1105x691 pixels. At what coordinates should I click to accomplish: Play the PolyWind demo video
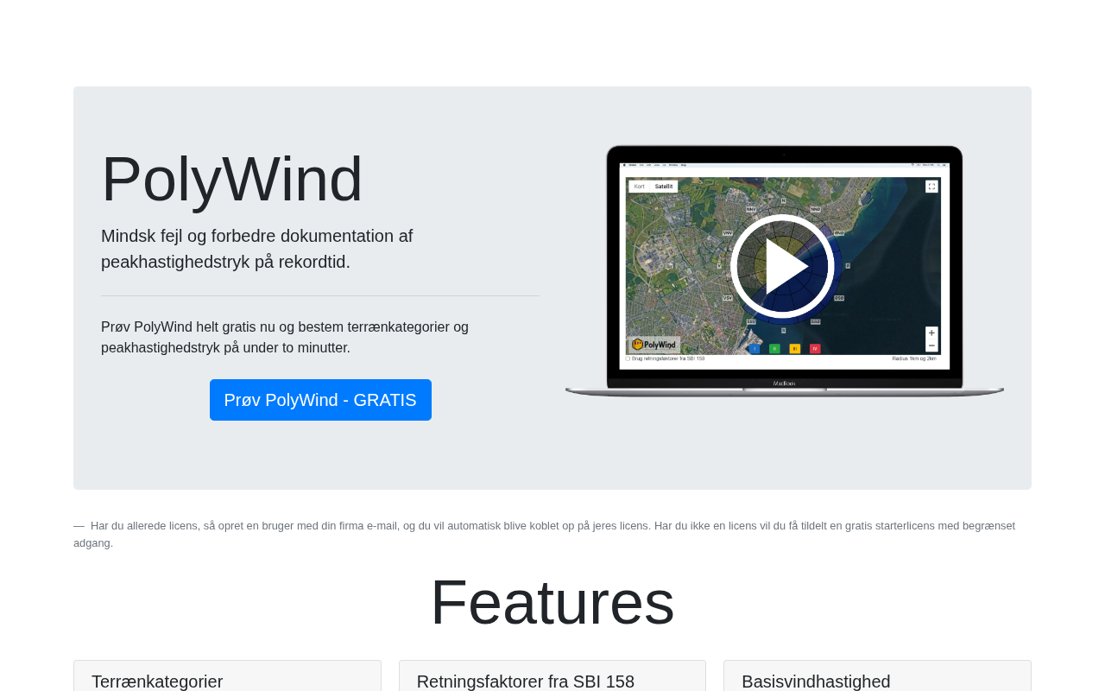click(x=782, y=266)
